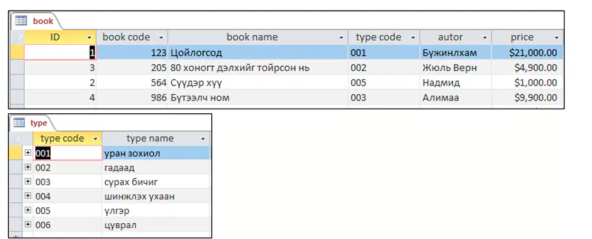The width and height of the screenshot is (592, 239).
Task: Click type table cell 004
Action: (67, 196)
